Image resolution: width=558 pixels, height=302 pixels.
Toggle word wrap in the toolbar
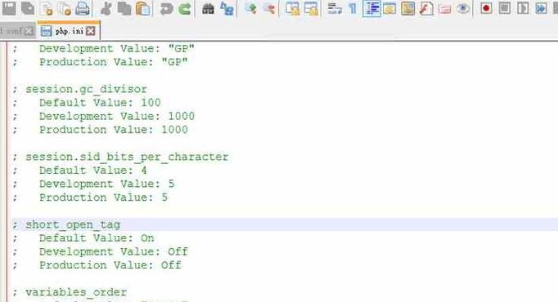coord(334,8)
